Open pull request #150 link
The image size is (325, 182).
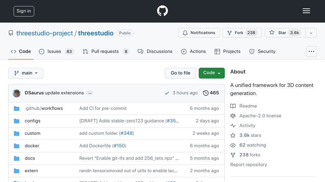(119, 146)
